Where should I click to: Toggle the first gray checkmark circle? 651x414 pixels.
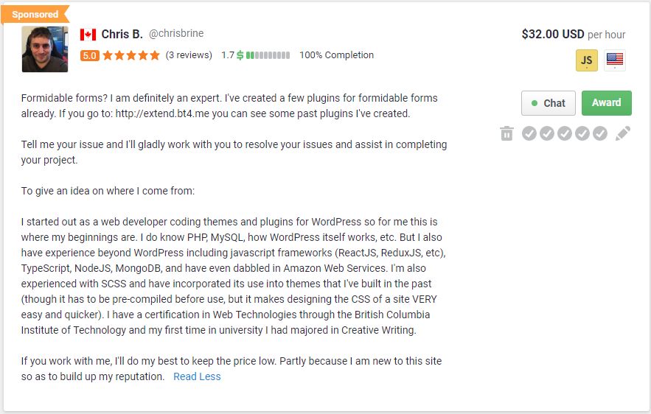tap(529, 133)
